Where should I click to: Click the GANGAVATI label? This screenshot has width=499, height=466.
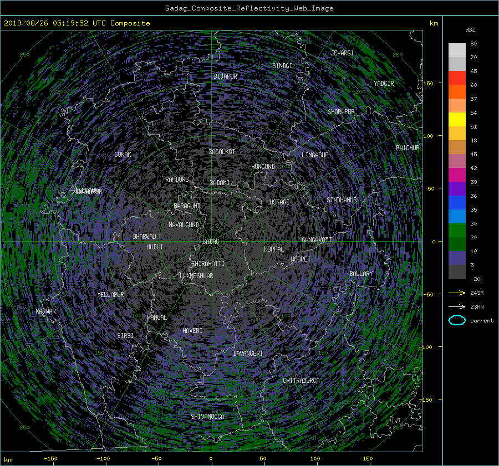tap(317, 240)
